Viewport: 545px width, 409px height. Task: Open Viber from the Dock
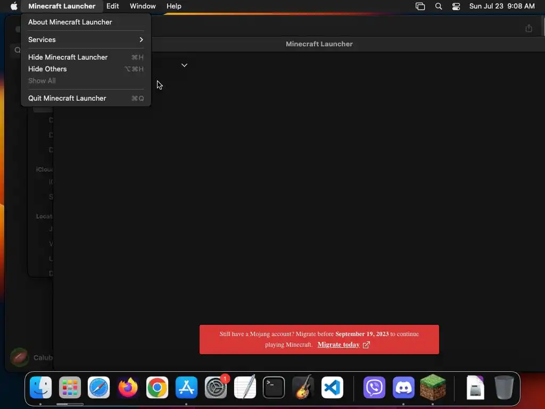click(374, 387)
